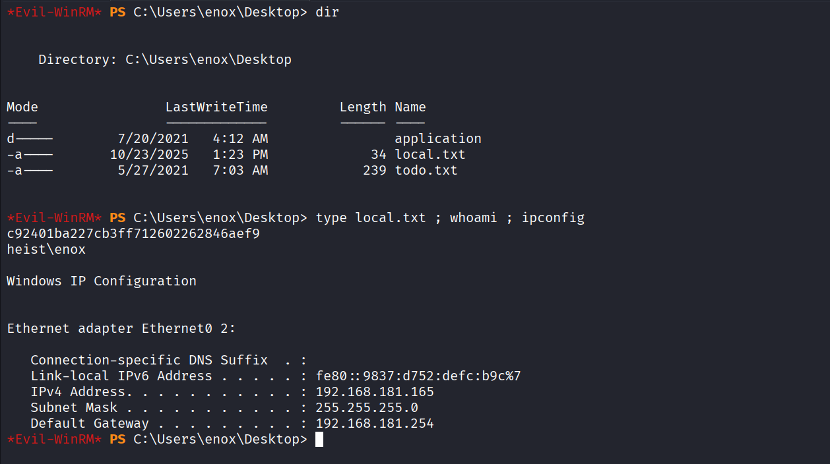Click the Ethernet adapter Ethernet0 2 line

point(121,329)
